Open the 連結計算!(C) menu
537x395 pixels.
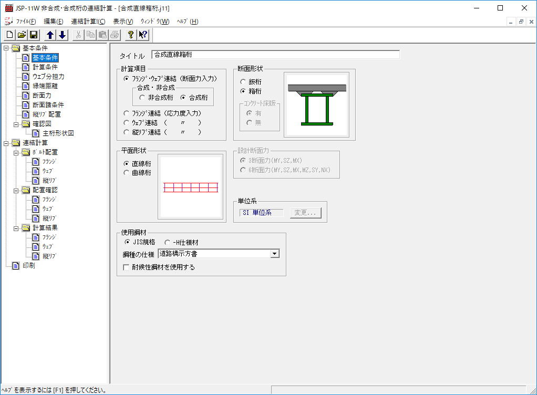tap(88, 22)
